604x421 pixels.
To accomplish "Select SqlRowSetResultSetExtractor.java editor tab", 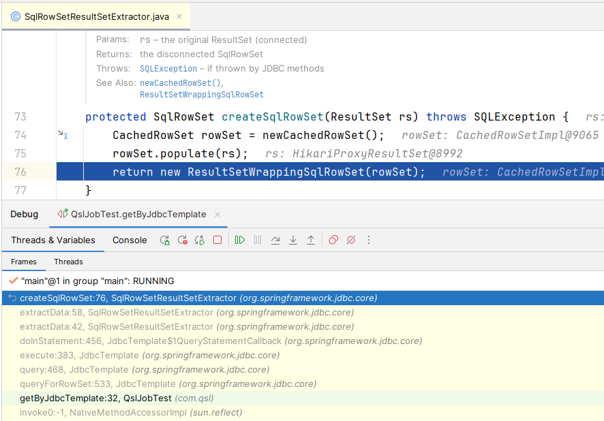I will (97, 16).
